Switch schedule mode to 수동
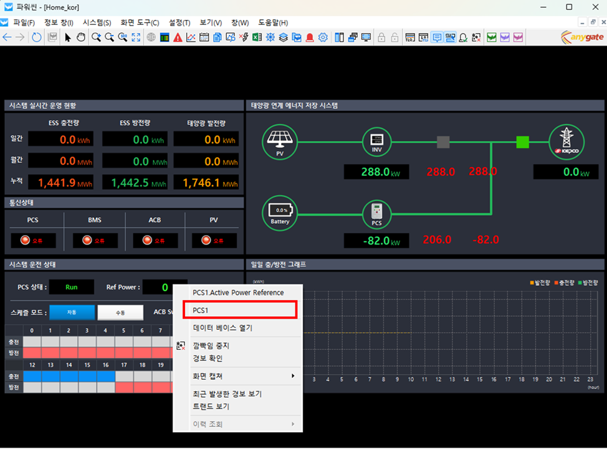Image resolution: width=607 pixels, height=449 pixels. coord(120,312)
